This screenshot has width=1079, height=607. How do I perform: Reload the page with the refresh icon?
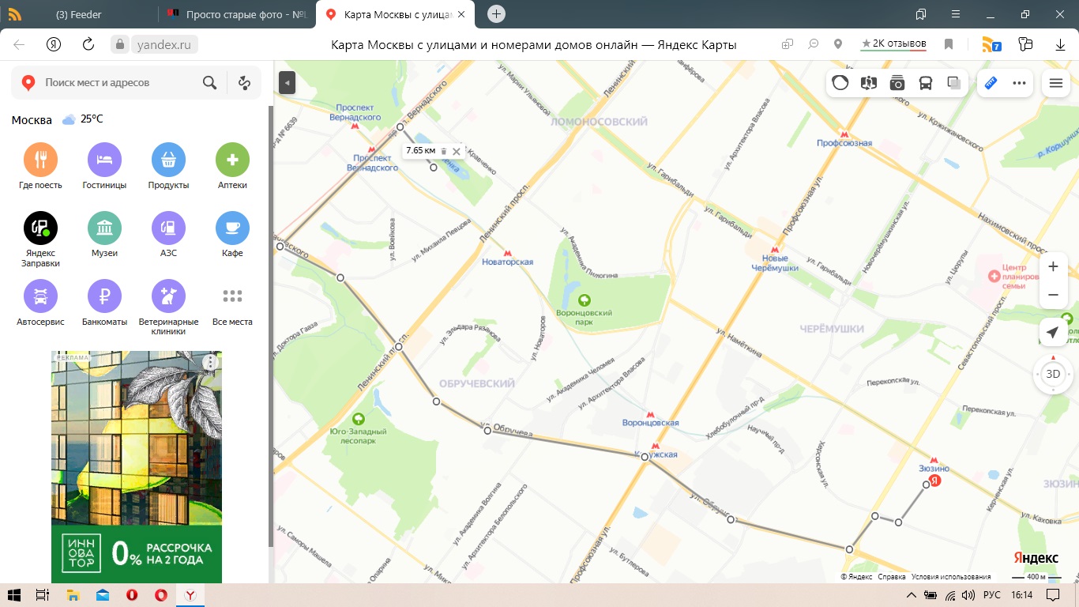(x=88, y=44)
